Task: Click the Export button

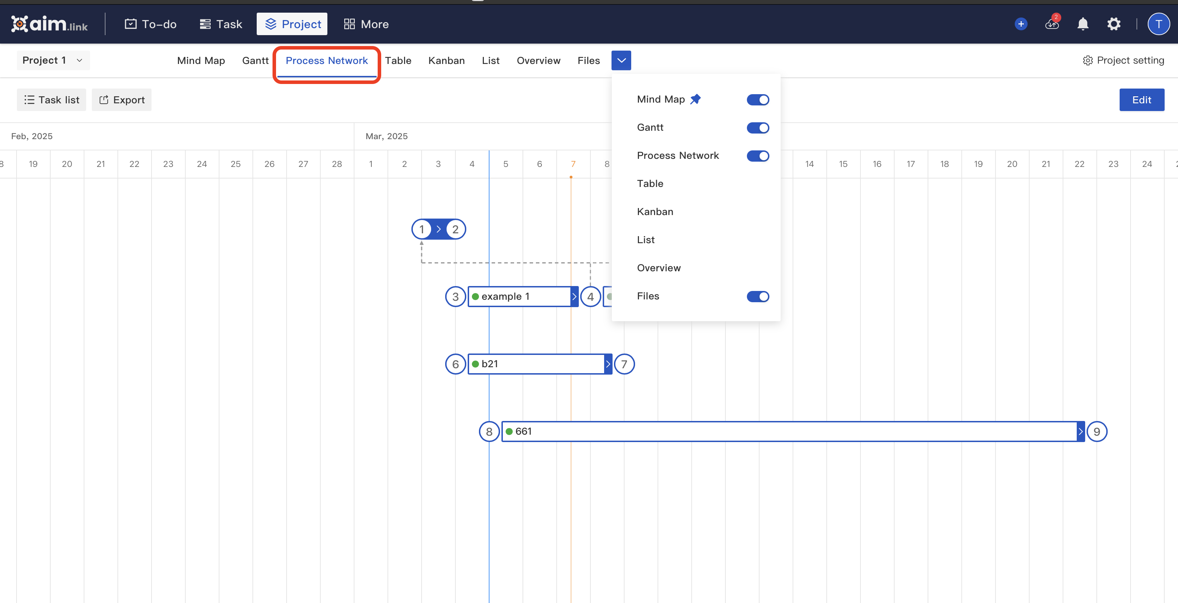Action: 121,99
